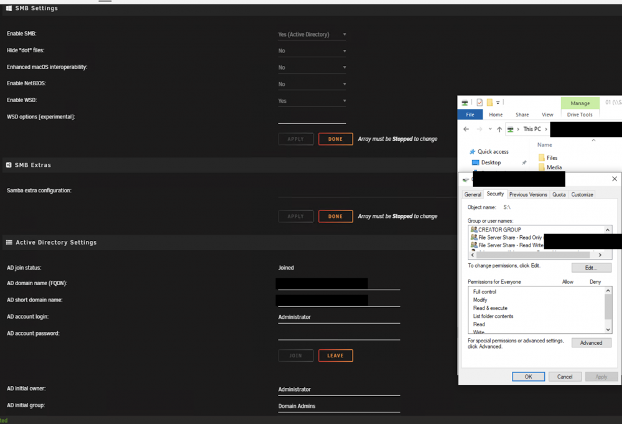
Task: Click the Active Directory Settings list icon
Action: (9, 243)
